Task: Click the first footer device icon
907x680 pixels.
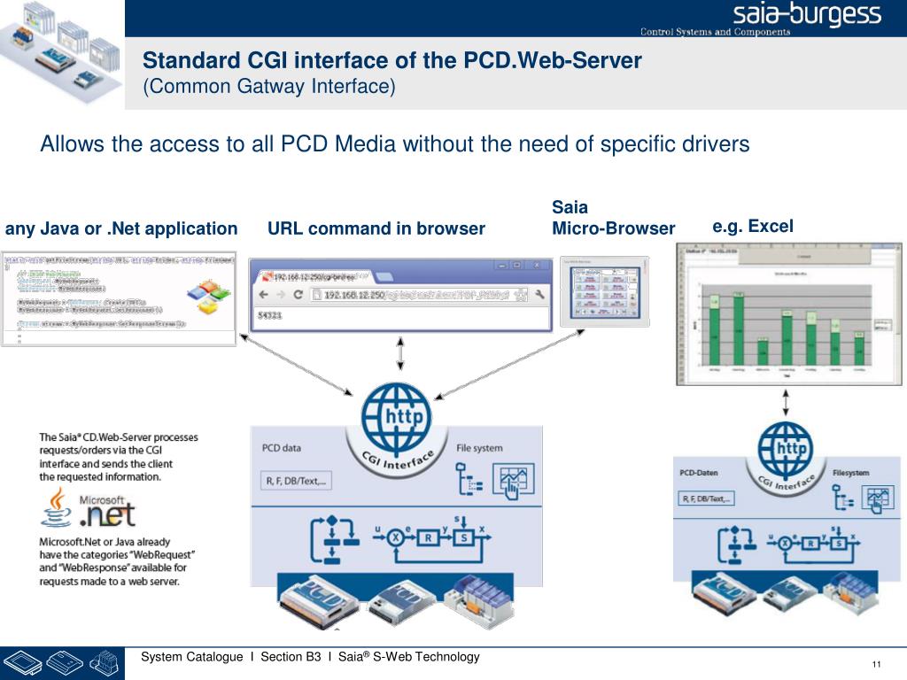Action: [22, 663]
